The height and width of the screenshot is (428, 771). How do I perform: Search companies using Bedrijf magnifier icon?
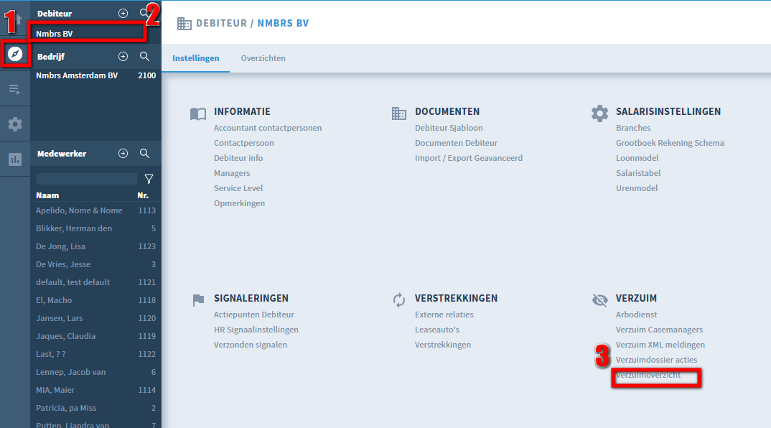click(144, 57)
